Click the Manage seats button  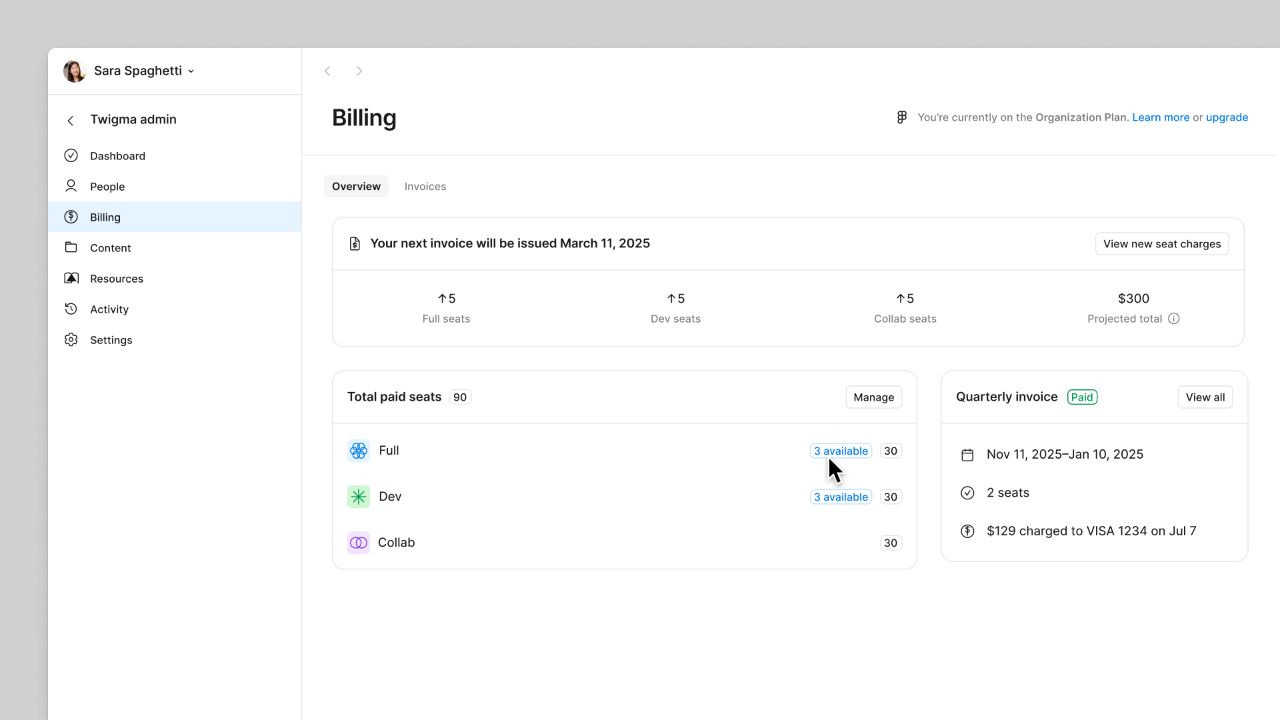coord(874,397)
